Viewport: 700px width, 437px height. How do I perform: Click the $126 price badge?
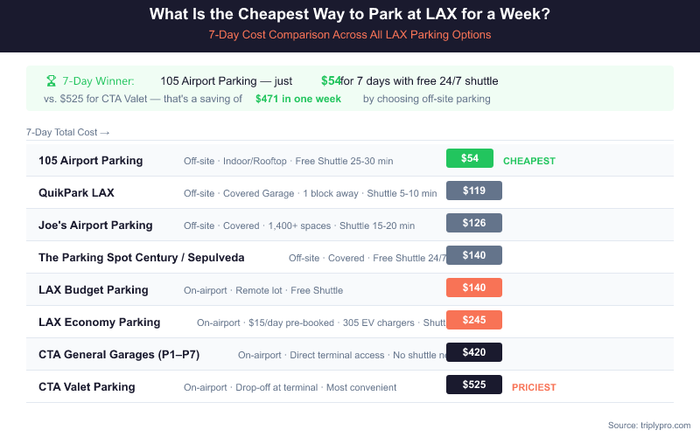473,223
